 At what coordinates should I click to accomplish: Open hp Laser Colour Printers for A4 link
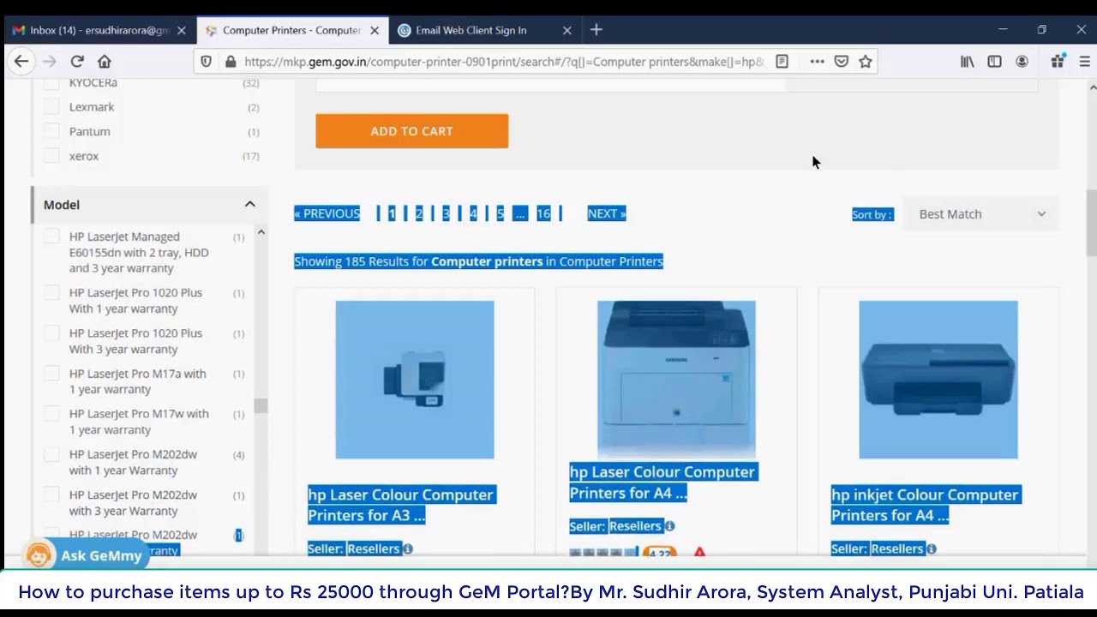click(662, 482)
